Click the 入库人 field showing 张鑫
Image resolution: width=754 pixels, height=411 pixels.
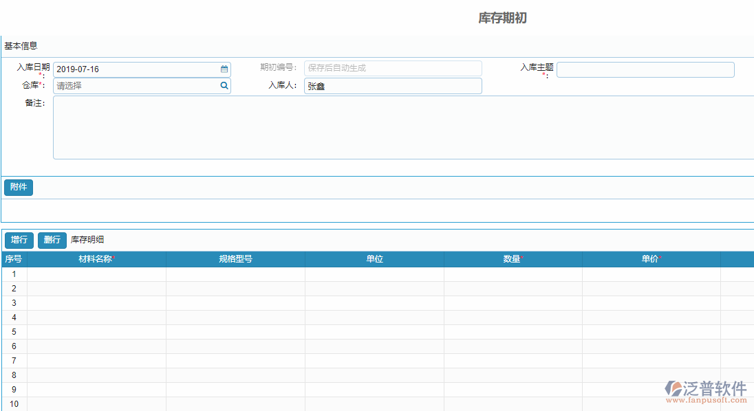[392, 85]
